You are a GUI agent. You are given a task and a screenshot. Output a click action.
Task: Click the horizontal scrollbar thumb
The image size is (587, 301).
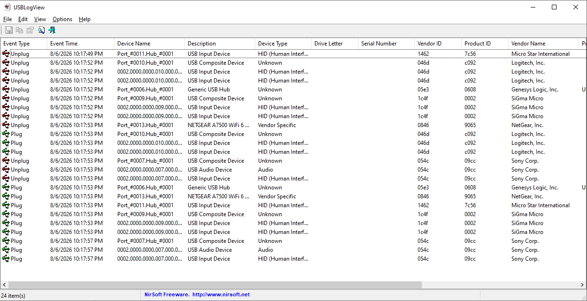point(215,285)
